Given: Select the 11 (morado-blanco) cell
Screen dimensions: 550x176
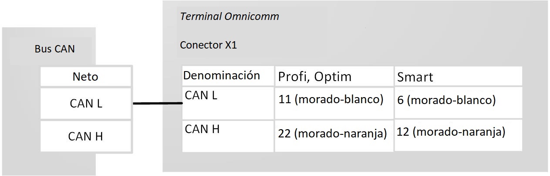Looking at the screenshot, I should point(331,100).
